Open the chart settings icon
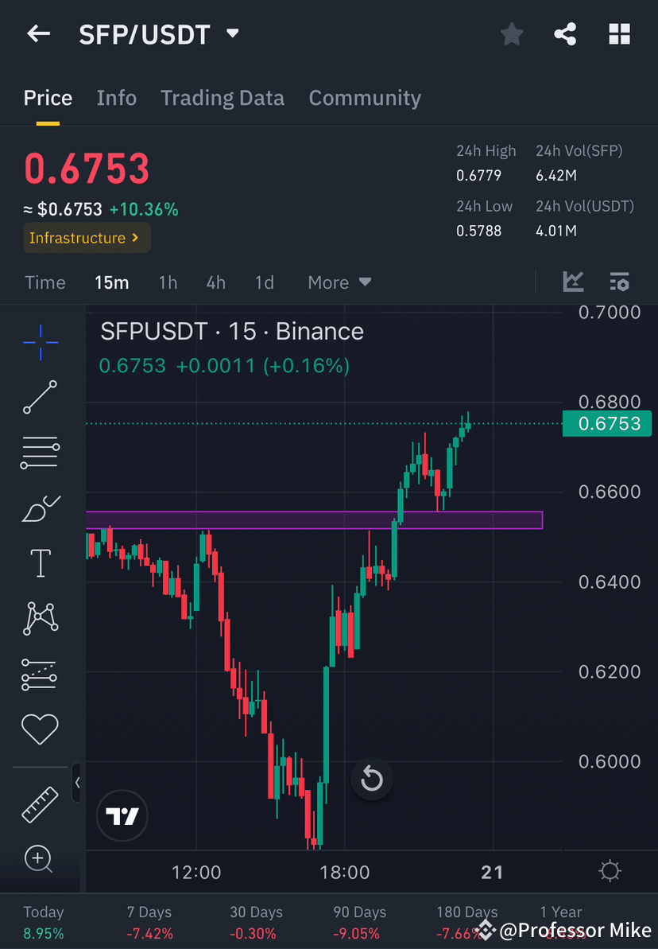This screenshot has width=658, height=949. coord(619,282)
